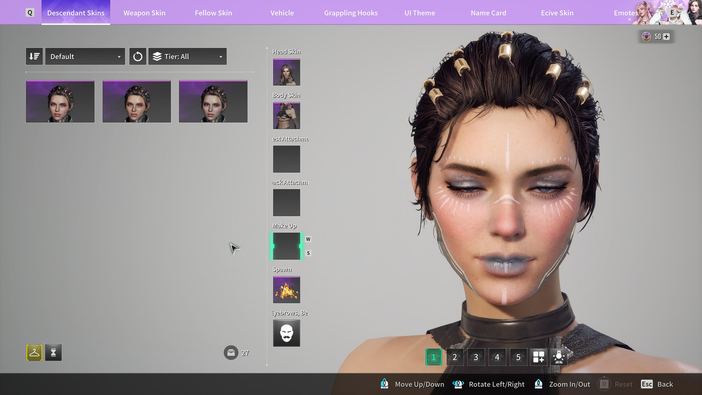Select the Back Attachment empty slot

point(286,202)
